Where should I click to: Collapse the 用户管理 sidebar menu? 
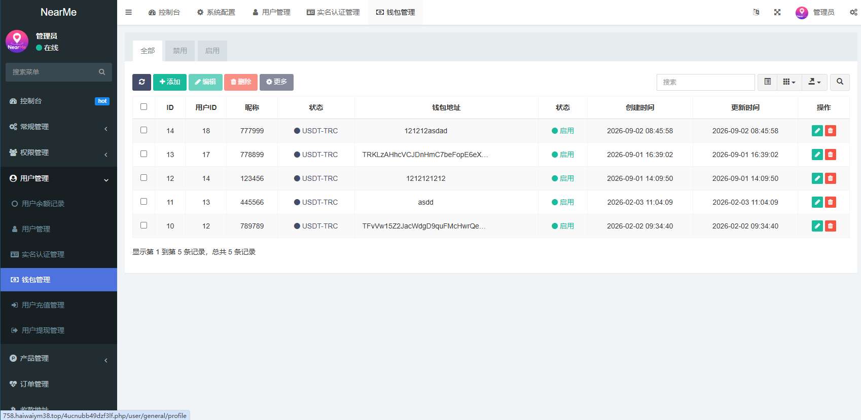(x=59, y=179)
